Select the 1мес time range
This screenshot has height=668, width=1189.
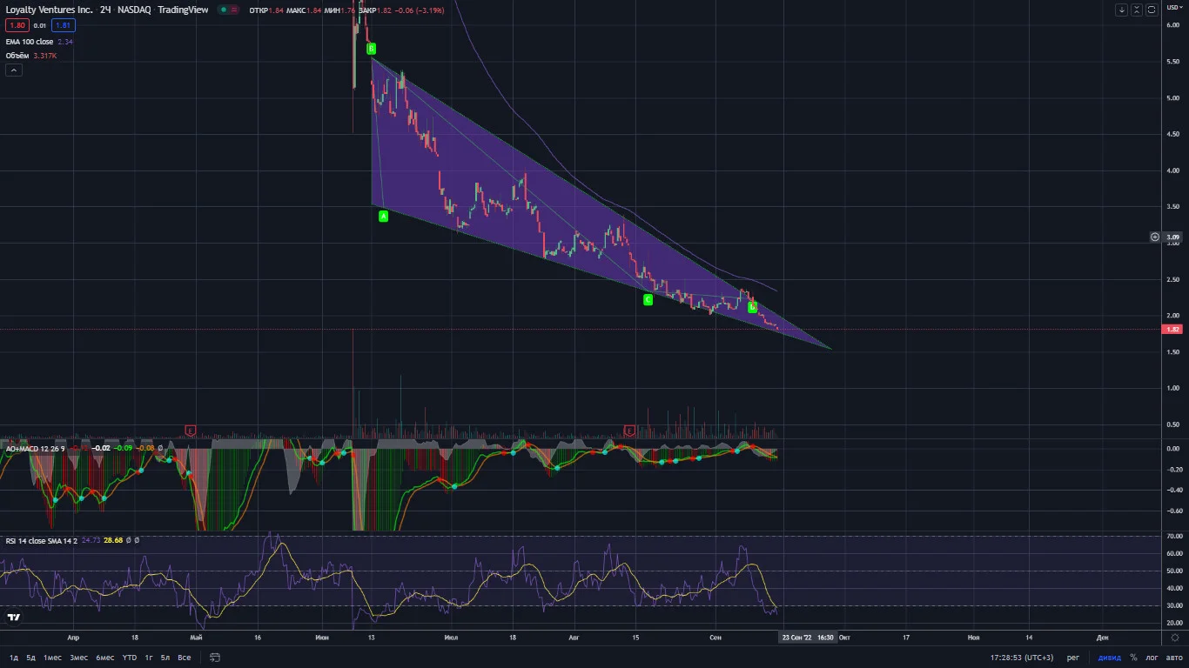click(x=53, y=658)
